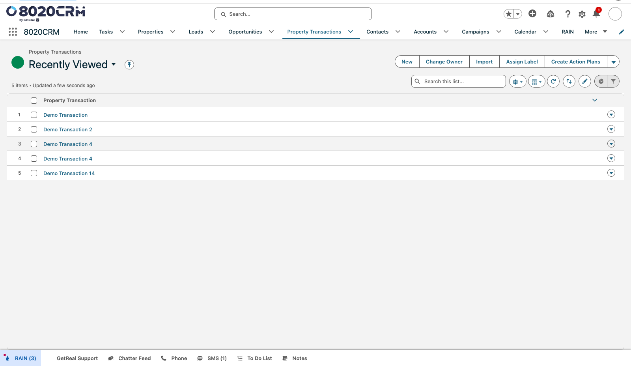Open row actions for Demo Transaction 14
The image size is (631, 366).
(611, 173)
